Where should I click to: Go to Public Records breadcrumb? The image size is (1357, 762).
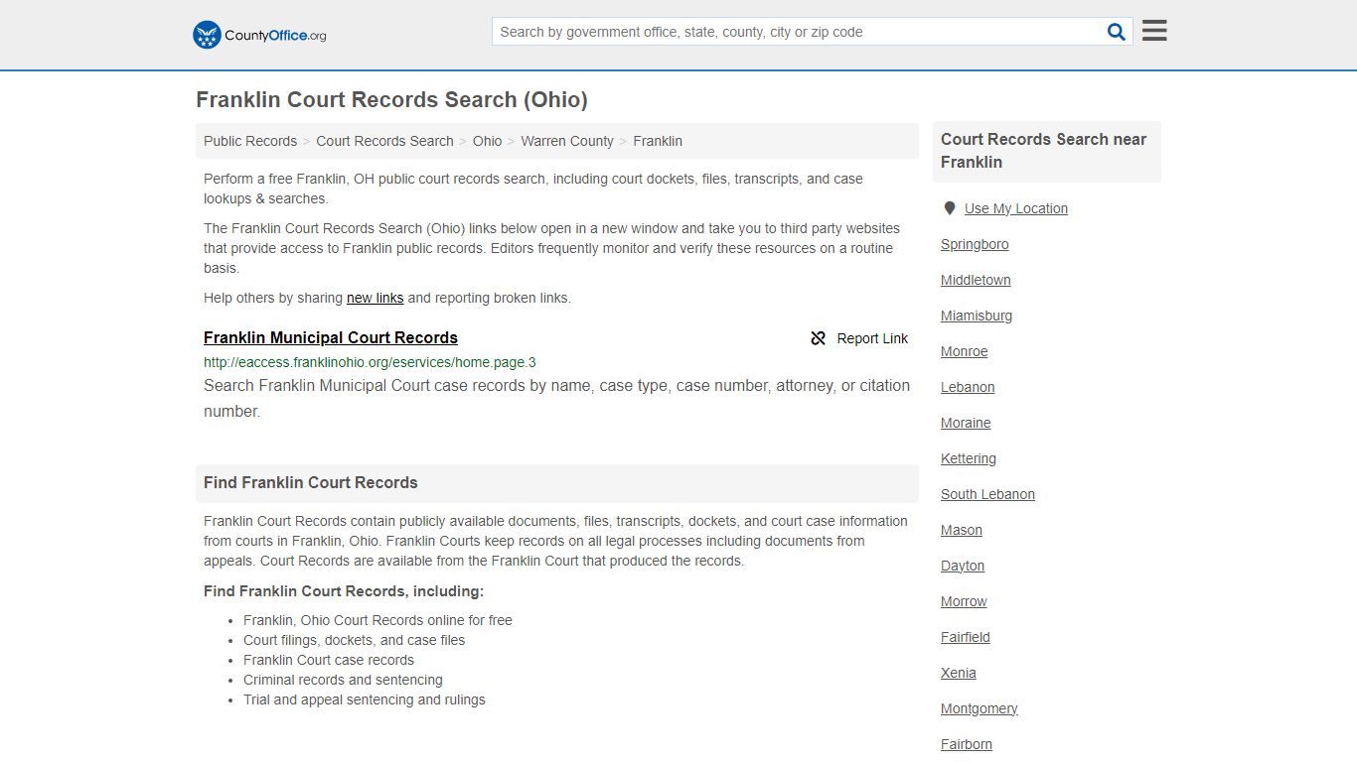click(250, 141)
